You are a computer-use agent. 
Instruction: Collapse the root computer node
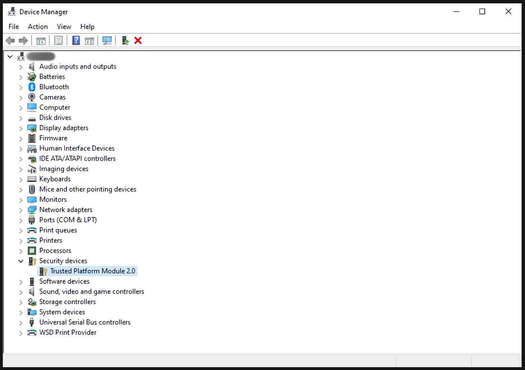pos(10,56)
